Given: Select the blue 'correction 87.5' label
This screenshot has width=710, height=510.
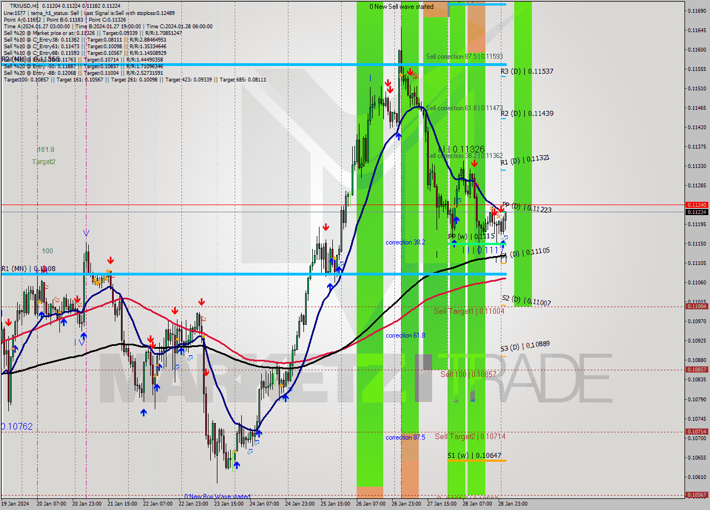Looking at the screenshot, I should pos(405,437).
